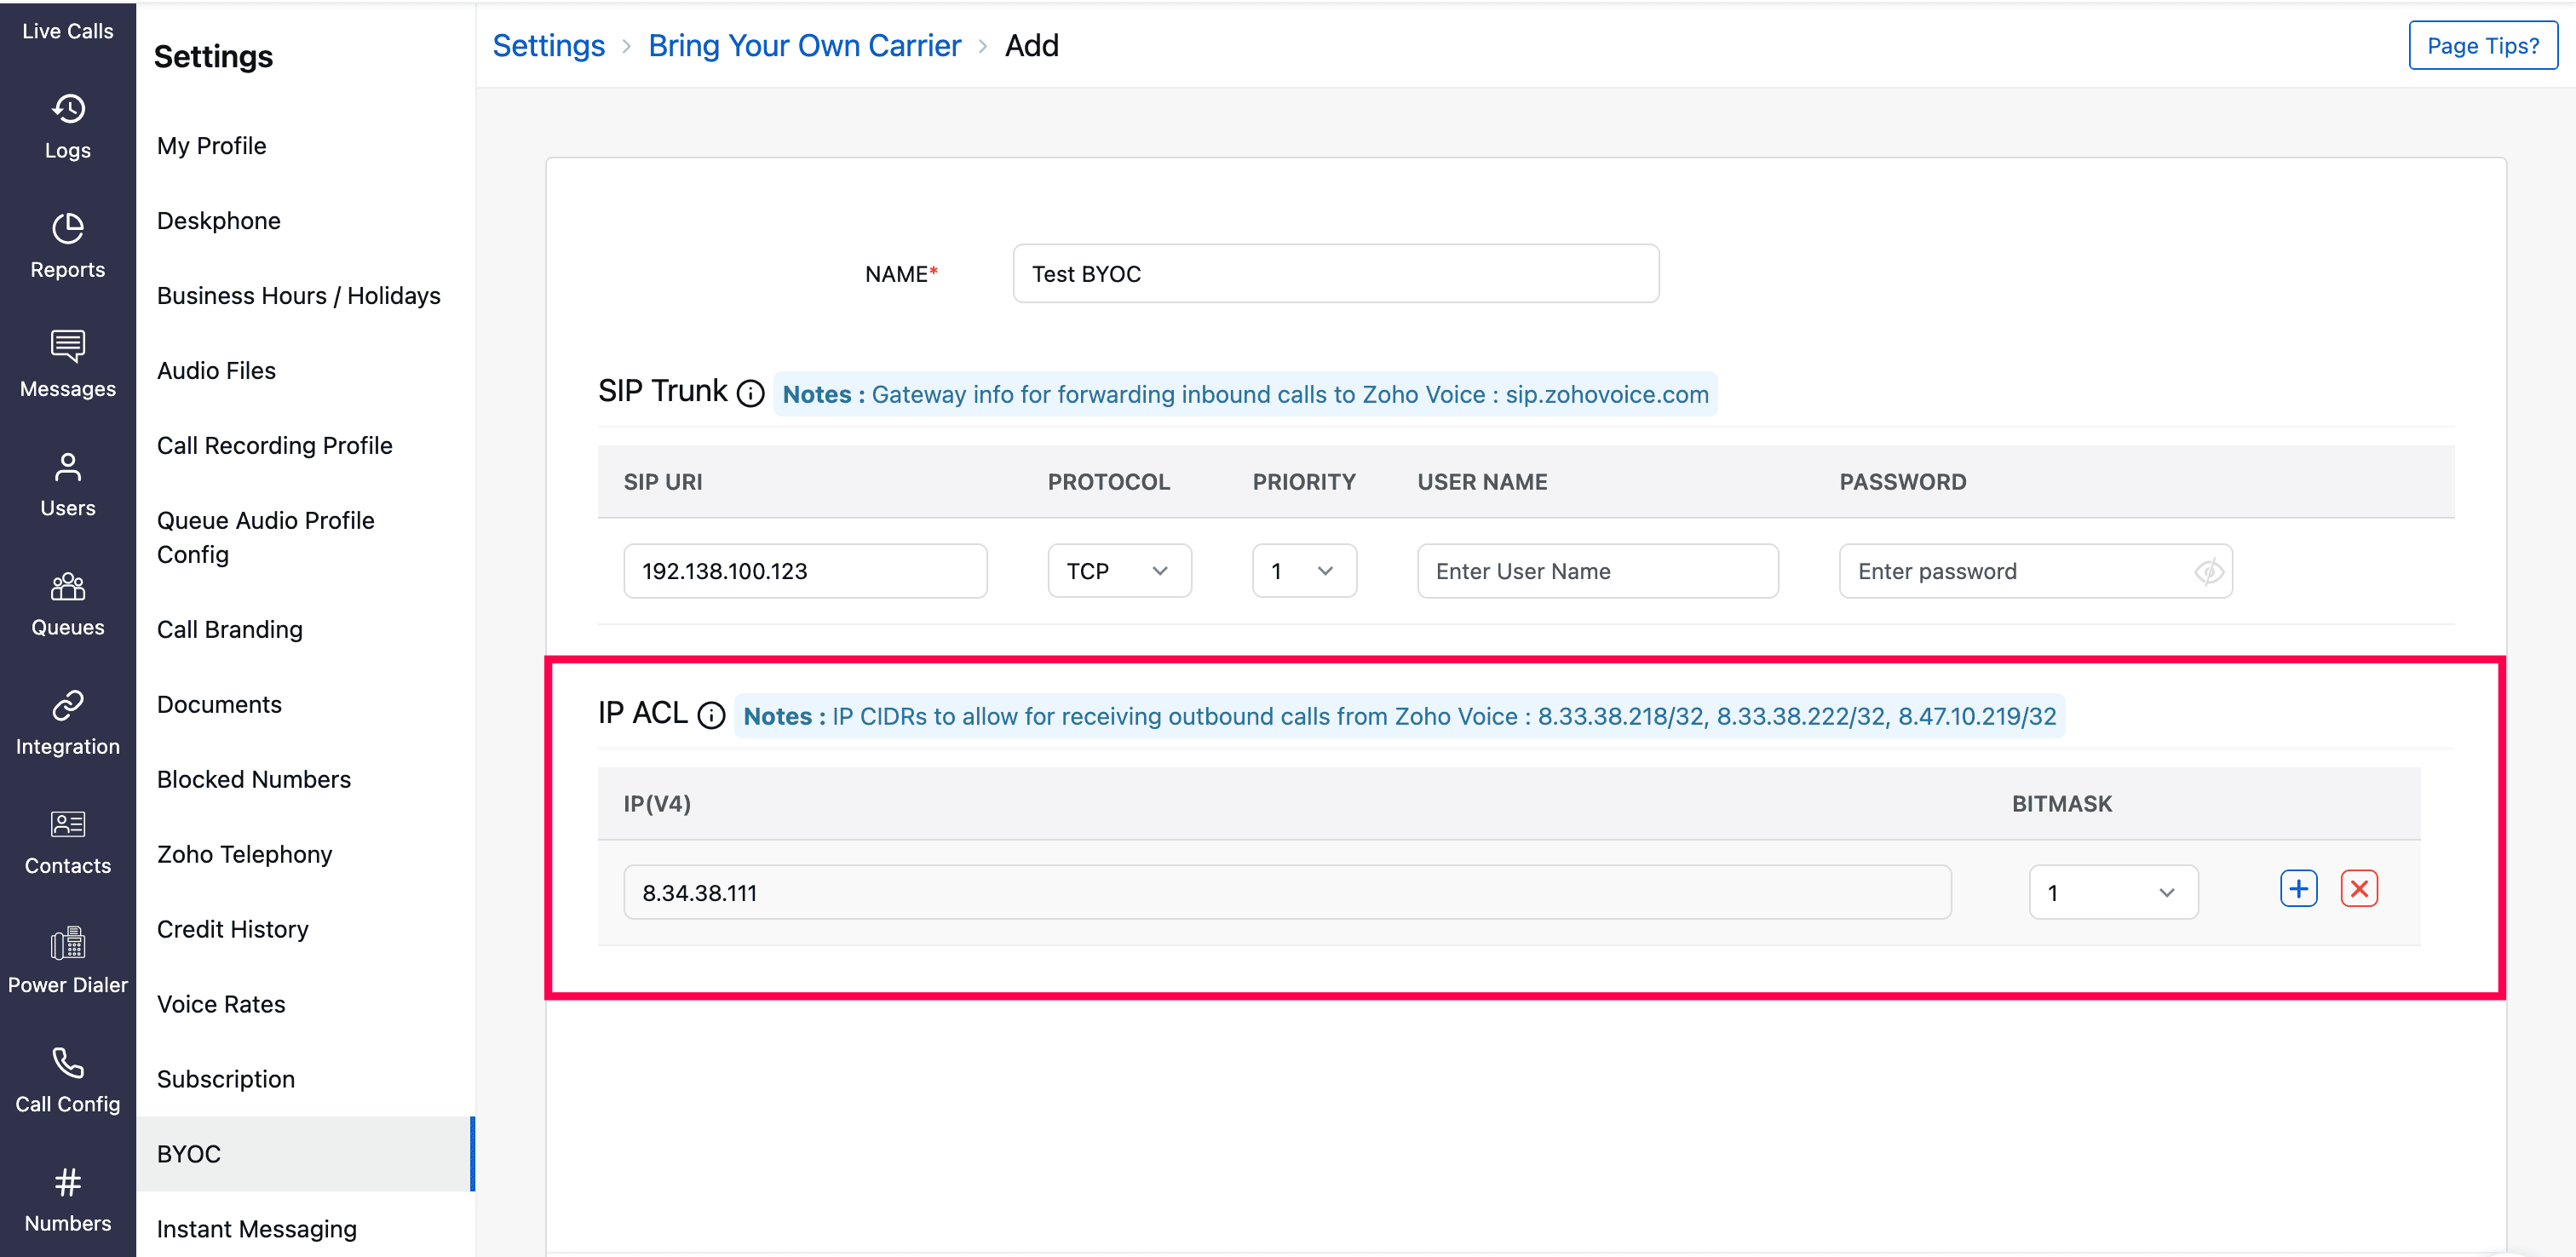Image resolution: width=2576 pixels, height=1257 pixels.
Task: Open the Logs history icon
Action: pyautogui.click(x=68, y=109)
